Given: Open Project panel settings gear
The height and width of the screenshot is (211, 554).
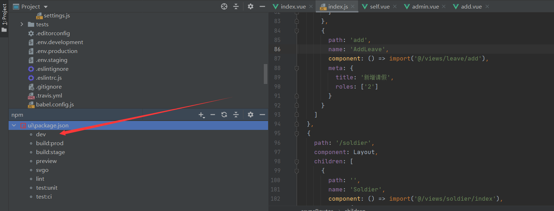Looking at the screenshot, I should coord(251,6).
